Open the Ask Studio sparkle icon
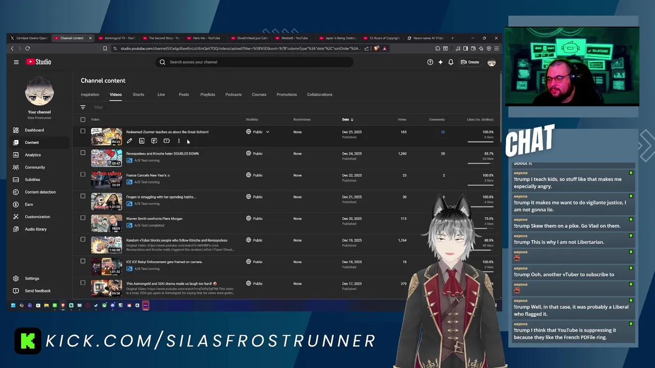Image resolution: width=655 pixels, height=368 pixels. click(x=440, y=62)
